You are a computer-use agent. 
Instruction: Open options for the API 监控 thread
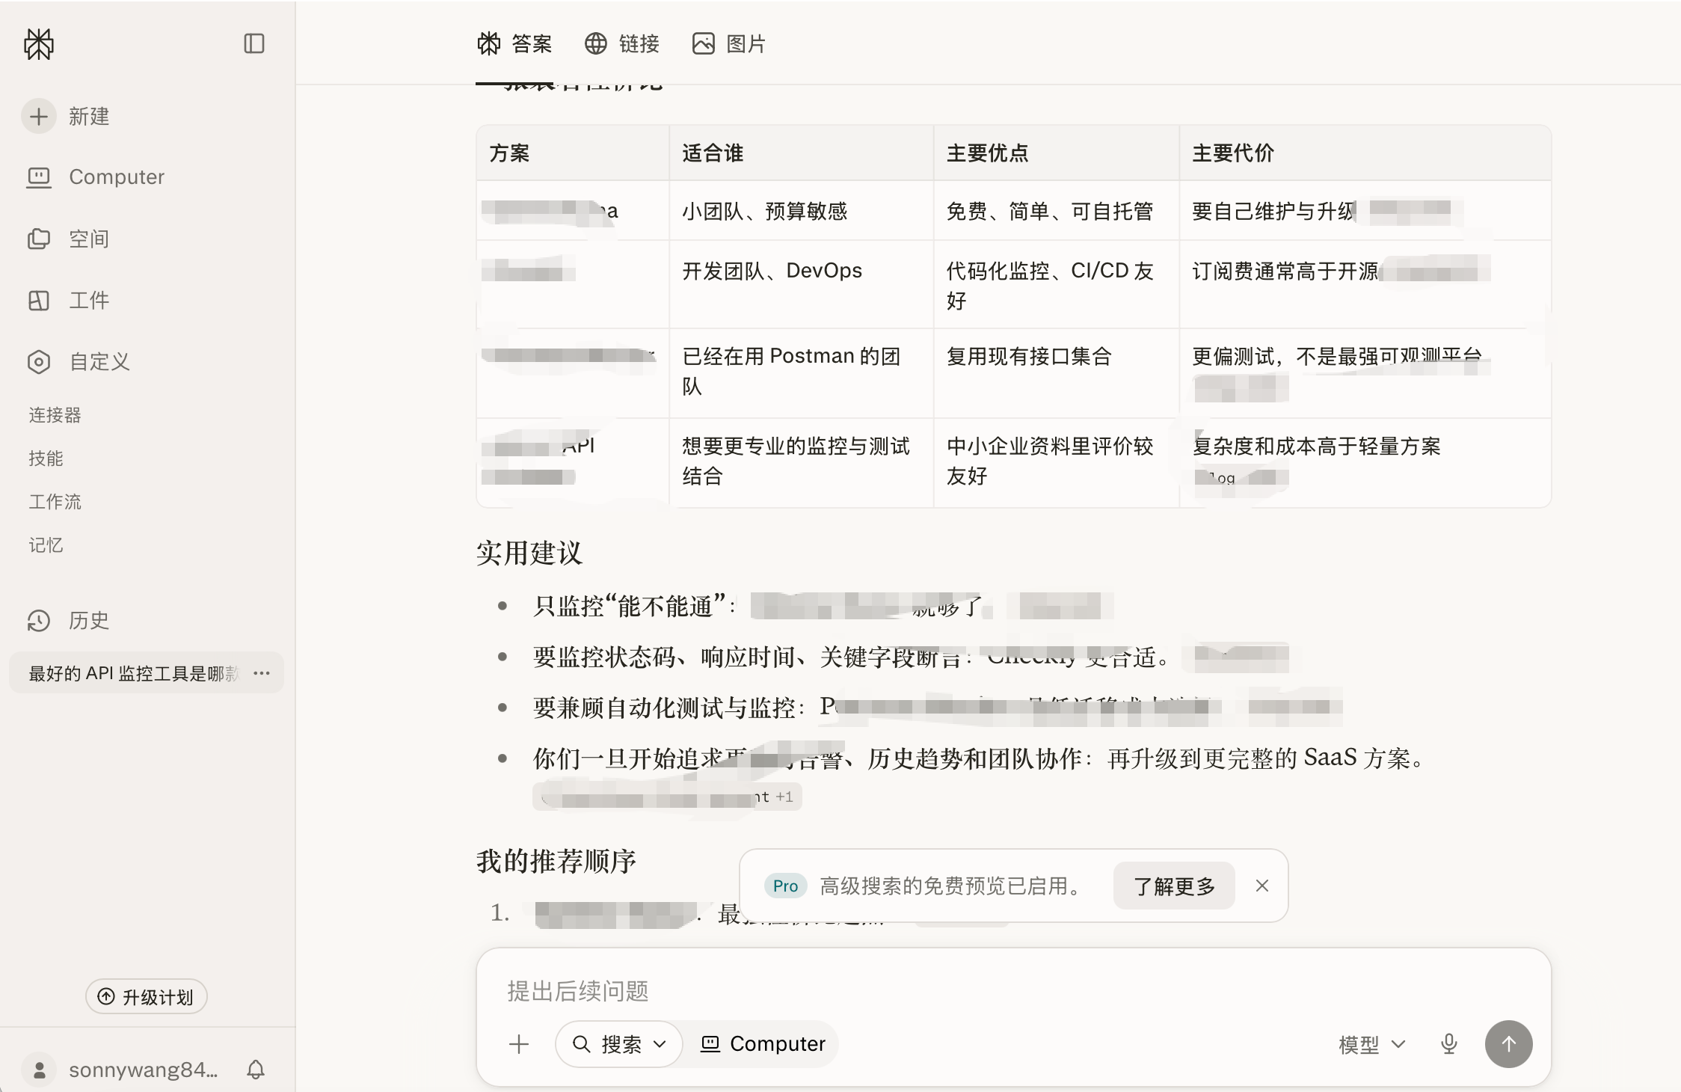pyautogui.click(x=262, y=673)
